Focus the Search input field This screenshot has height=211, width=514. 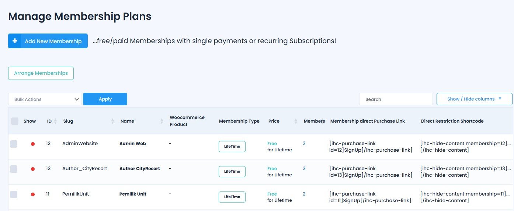click(396, 99)
